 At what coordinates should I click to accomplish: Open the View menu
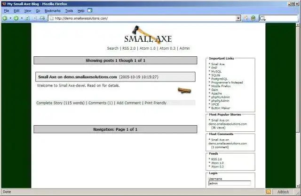tap(27, 11)
